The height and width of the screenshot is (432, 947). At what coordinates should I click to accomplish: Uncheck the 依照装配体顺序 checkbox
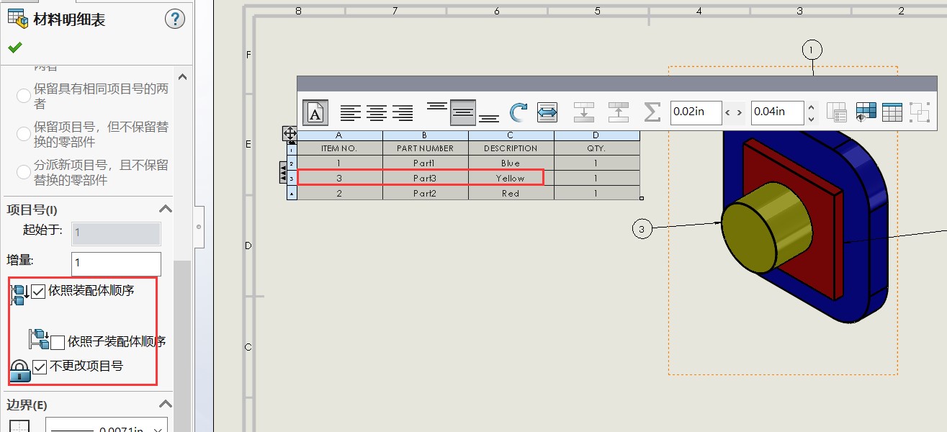(x=39, y=292)
